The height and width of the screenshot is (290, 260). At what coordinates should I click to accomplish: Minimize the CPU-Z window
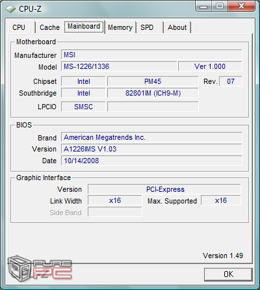(x=203, y=7)
